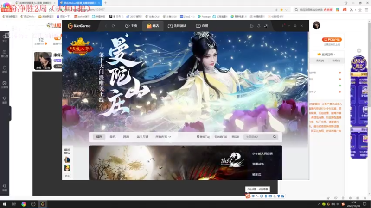
Task: Expand the Douyu left sidebar handle
Action: coord(9,114)
